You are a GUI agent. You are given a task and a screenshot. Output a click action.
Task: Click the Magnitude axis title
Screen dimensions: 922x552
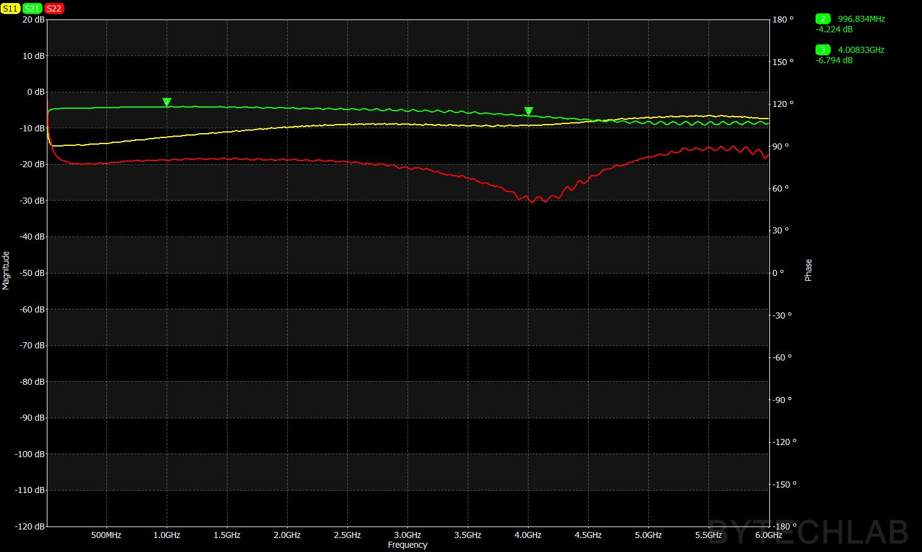tap(6, 270)
